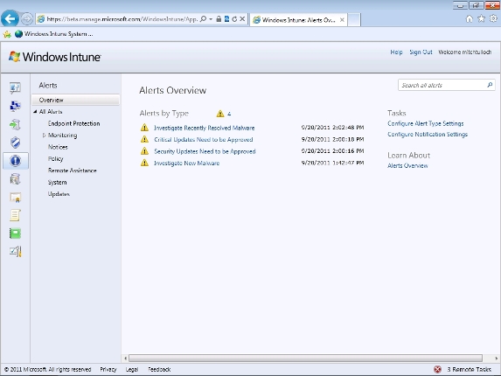Open browser Favorites star icon

pyautogui.click(x=481, y=19)
